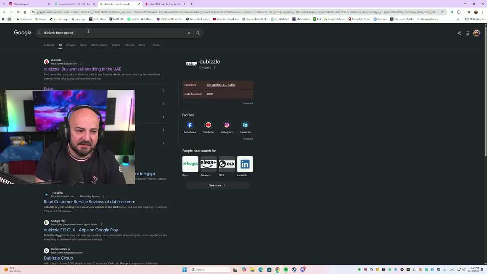487x274 pixels.
Task: Switch to the AI Mode tab
Action: [49, 45]
